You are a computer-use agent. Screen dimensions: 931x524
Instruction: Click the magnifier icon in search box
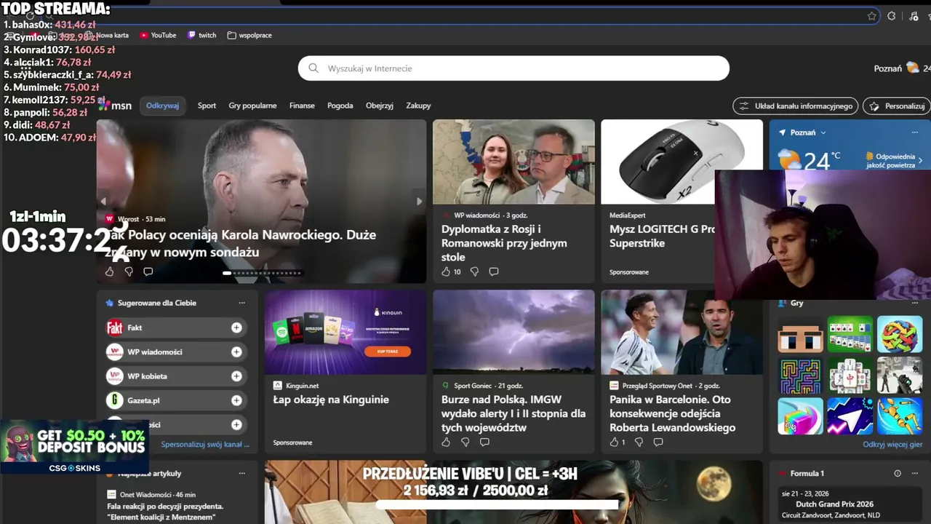coord(313,68)
